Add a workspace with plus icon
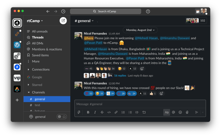 coord(17,100)
